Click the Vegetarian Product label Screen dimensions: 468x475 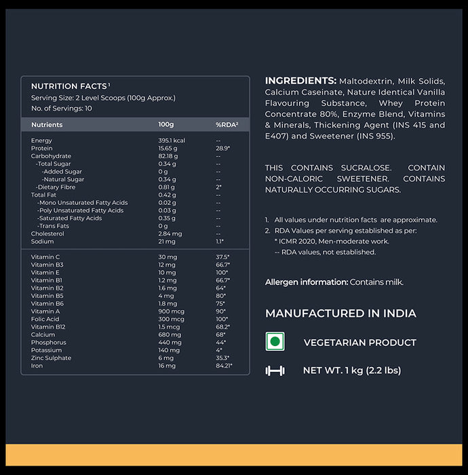(x=359, y=343)
